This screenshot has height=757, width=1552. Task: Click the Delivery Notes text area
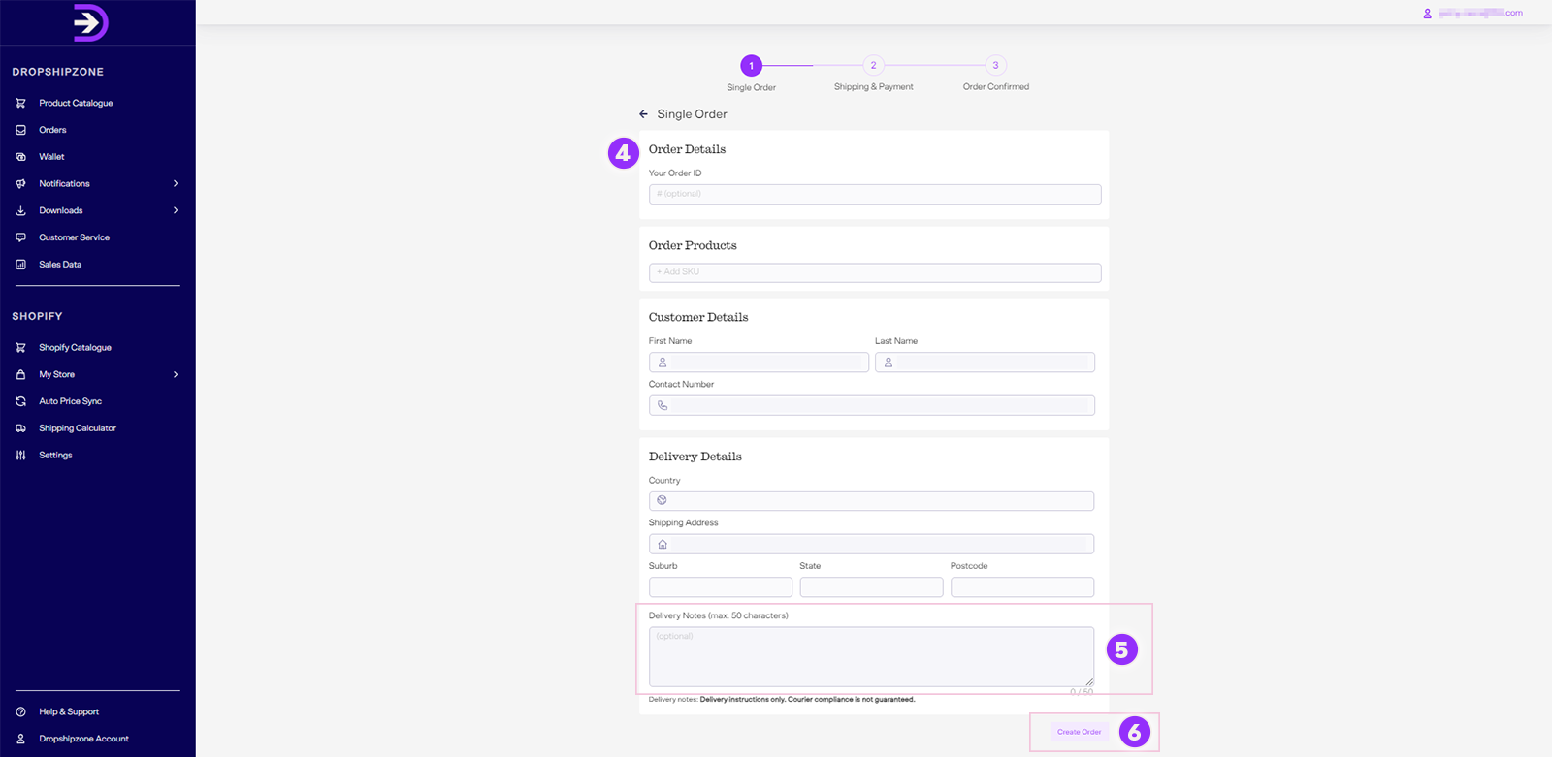pos(871,657)
